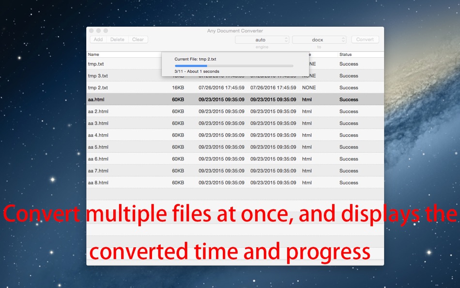This screenshot has width=460, height=288.
Task: Click the Any Document Converter window title
Action: (235, 31)
